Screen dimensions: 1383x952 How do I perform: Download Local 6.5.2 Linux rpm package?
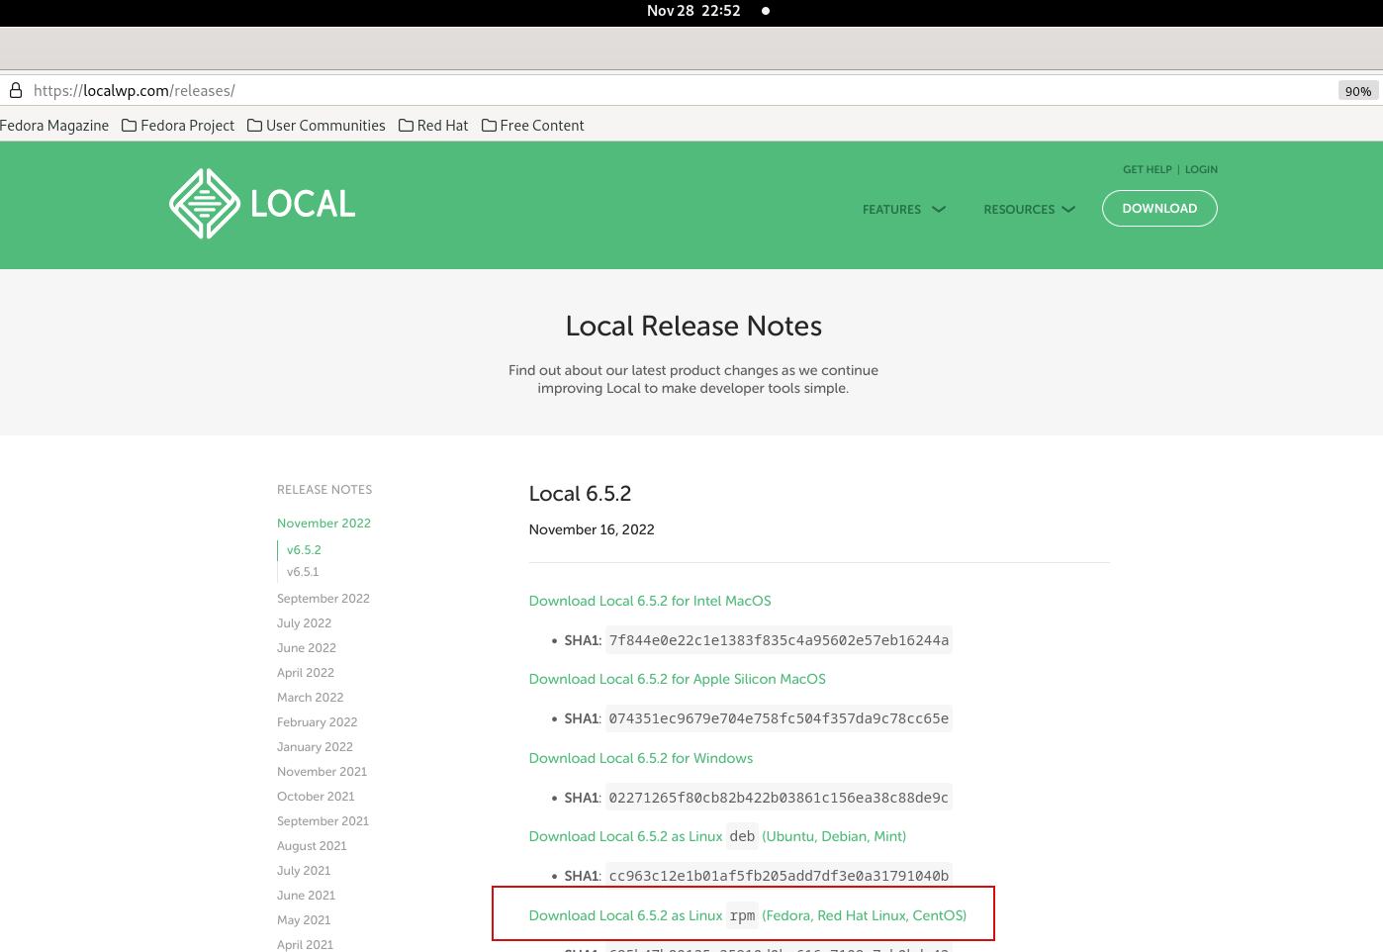click(747, 915)
